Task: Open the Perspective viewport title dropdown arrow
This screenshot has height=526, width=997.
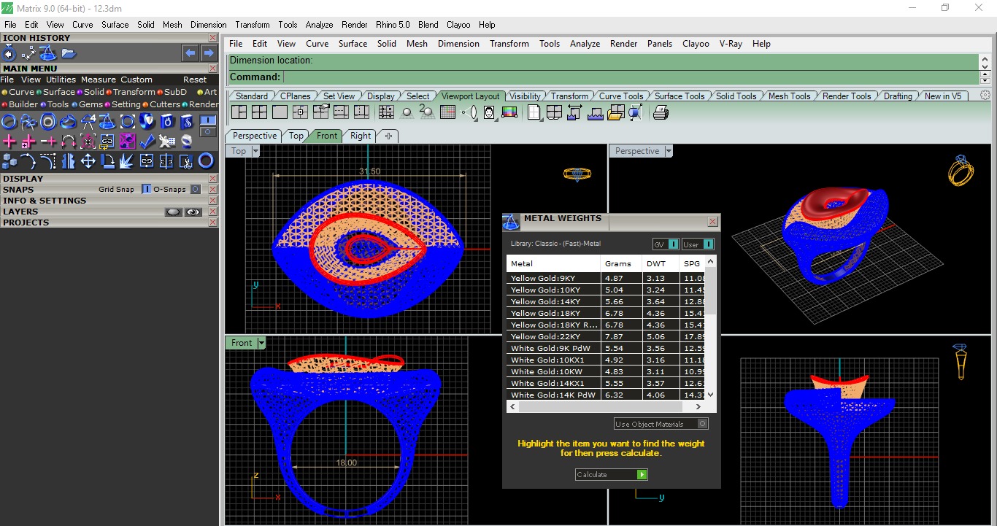Action: pos(669,151)
